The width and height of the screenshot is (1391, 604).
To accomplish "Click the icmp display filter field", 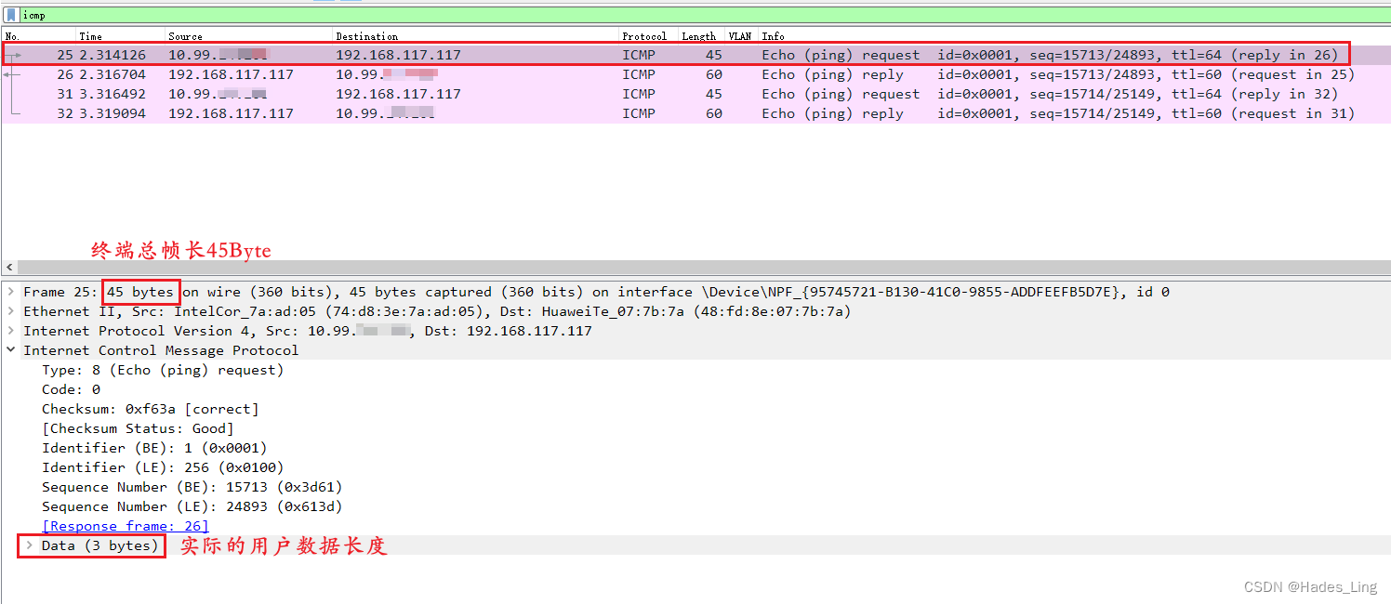I will click(x=704, y=15).
